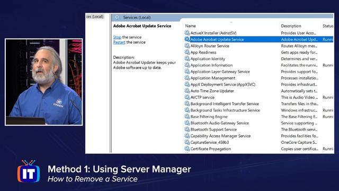
Task: Click the gear icon beside Application Identity
Action: point(187,58)
